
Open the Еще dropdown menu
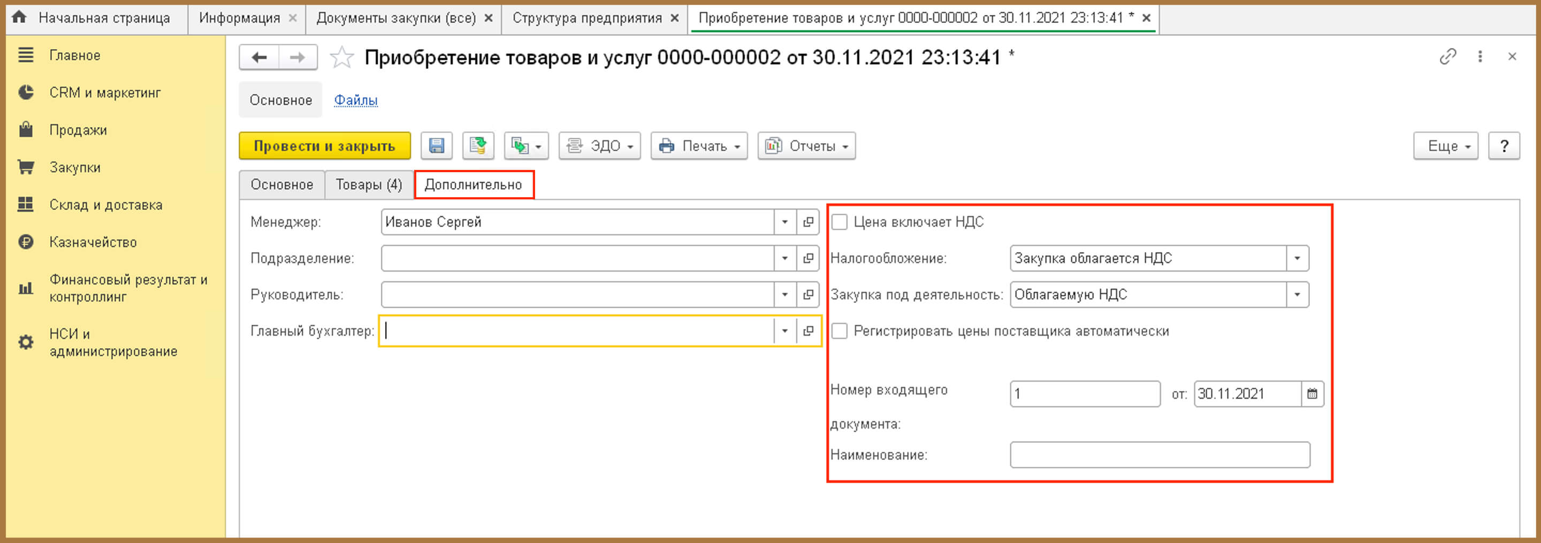tap(1446, 146)
